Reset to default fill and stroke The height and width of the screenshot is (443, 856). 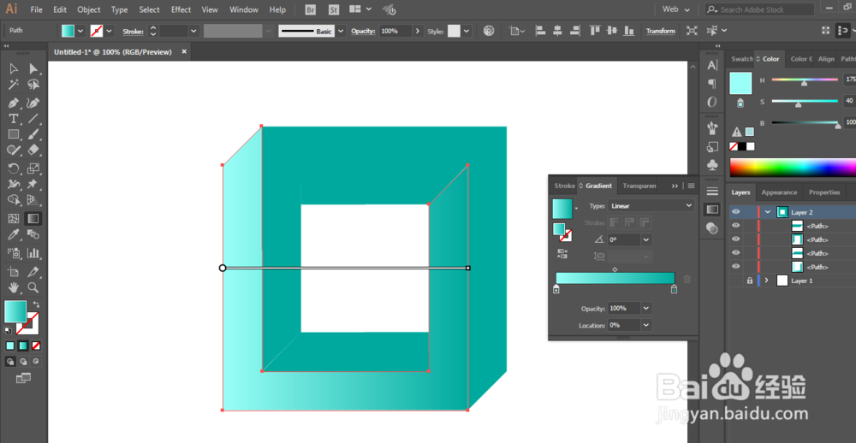9,331
